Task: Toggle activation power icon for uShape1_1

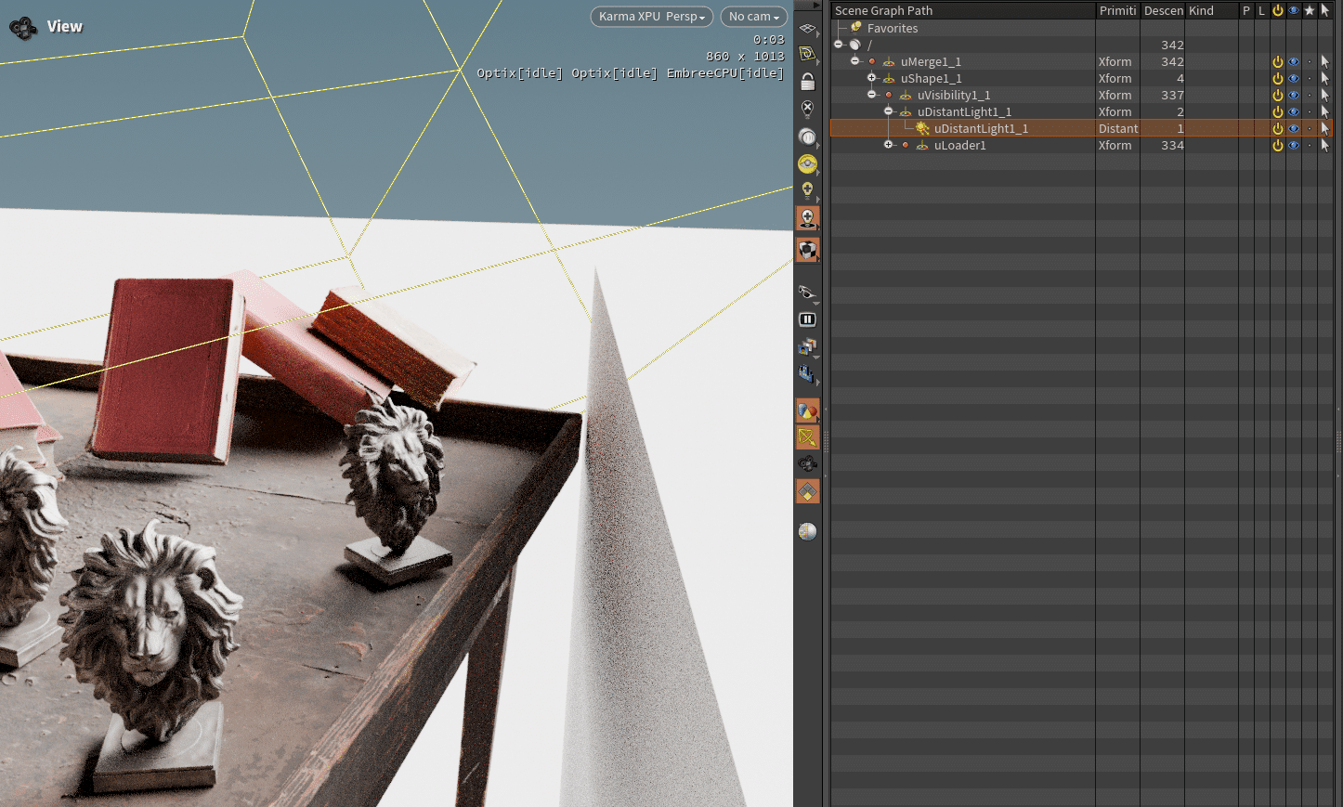Action: pos(1277,79)
